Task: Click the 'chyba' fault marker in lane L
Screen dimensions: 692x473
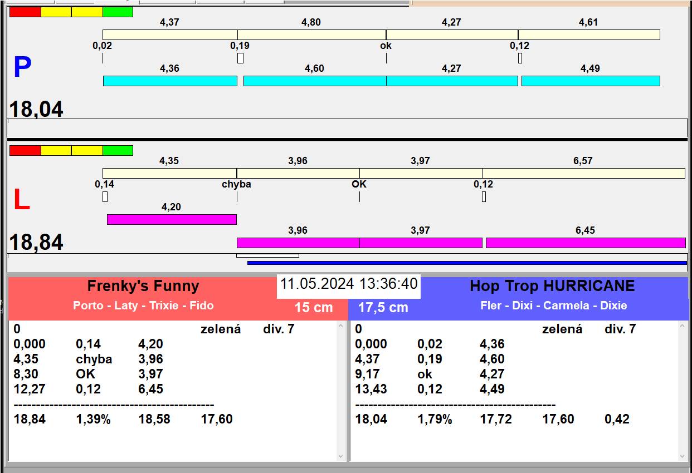Action: [x=236, y=184]
